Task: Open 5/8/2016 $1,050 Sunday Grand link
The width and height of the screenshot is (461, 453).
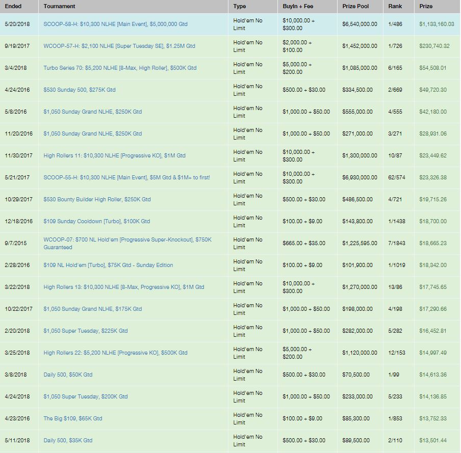Action: (x=93, y=112)
